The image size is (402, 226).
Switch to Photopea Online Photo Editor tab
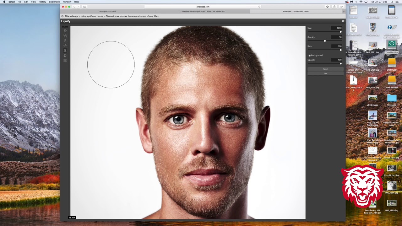click(x=296, y=11)
